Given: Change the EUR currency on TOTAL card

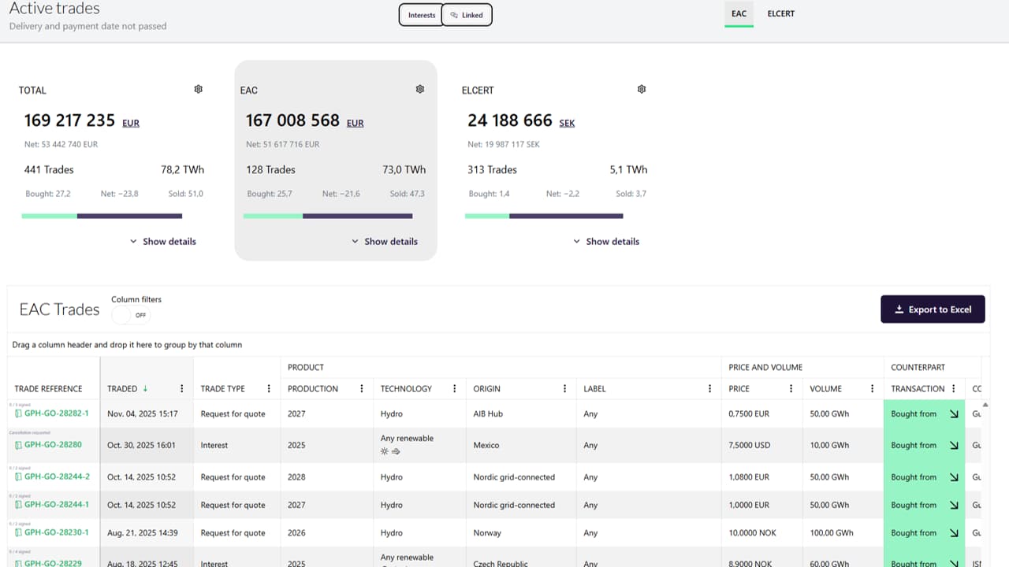Looking at the screenshot, I should 131,124.
